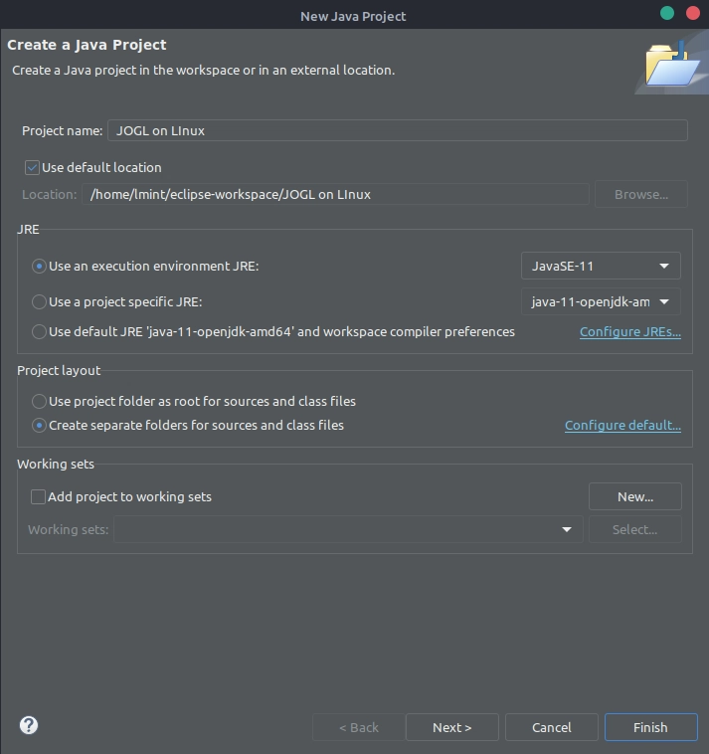
Task: Click the Finish button
Action: coord(651,727)
